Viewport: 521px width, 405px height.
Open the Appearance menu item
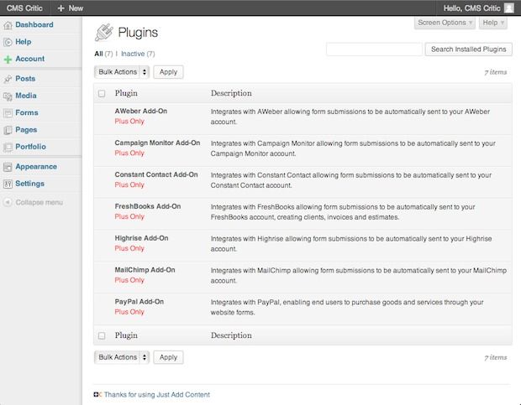[36, 167]
